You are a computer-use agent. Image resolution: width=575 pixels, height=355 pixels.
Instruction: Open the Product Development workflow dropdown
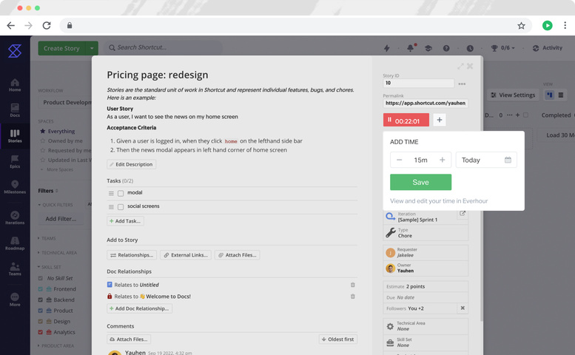coord(66,102)
